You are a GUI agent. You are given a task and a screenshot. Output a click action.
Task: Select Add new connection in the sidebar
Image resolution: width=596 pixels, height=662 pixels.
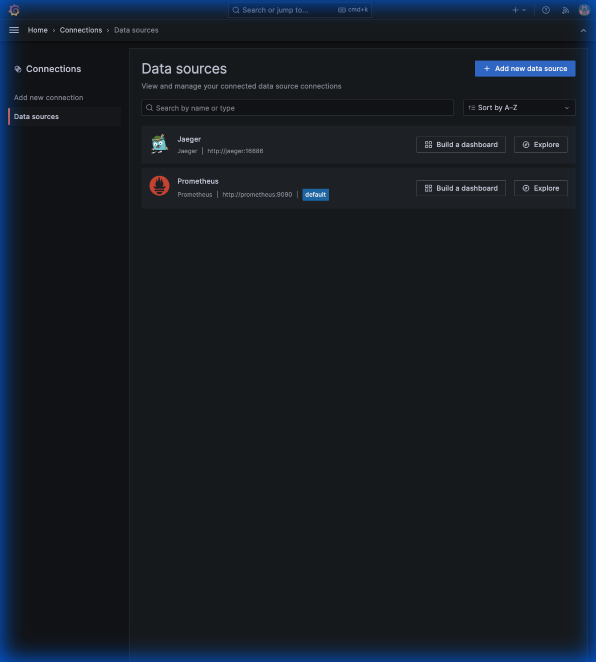tap(48, 97)
